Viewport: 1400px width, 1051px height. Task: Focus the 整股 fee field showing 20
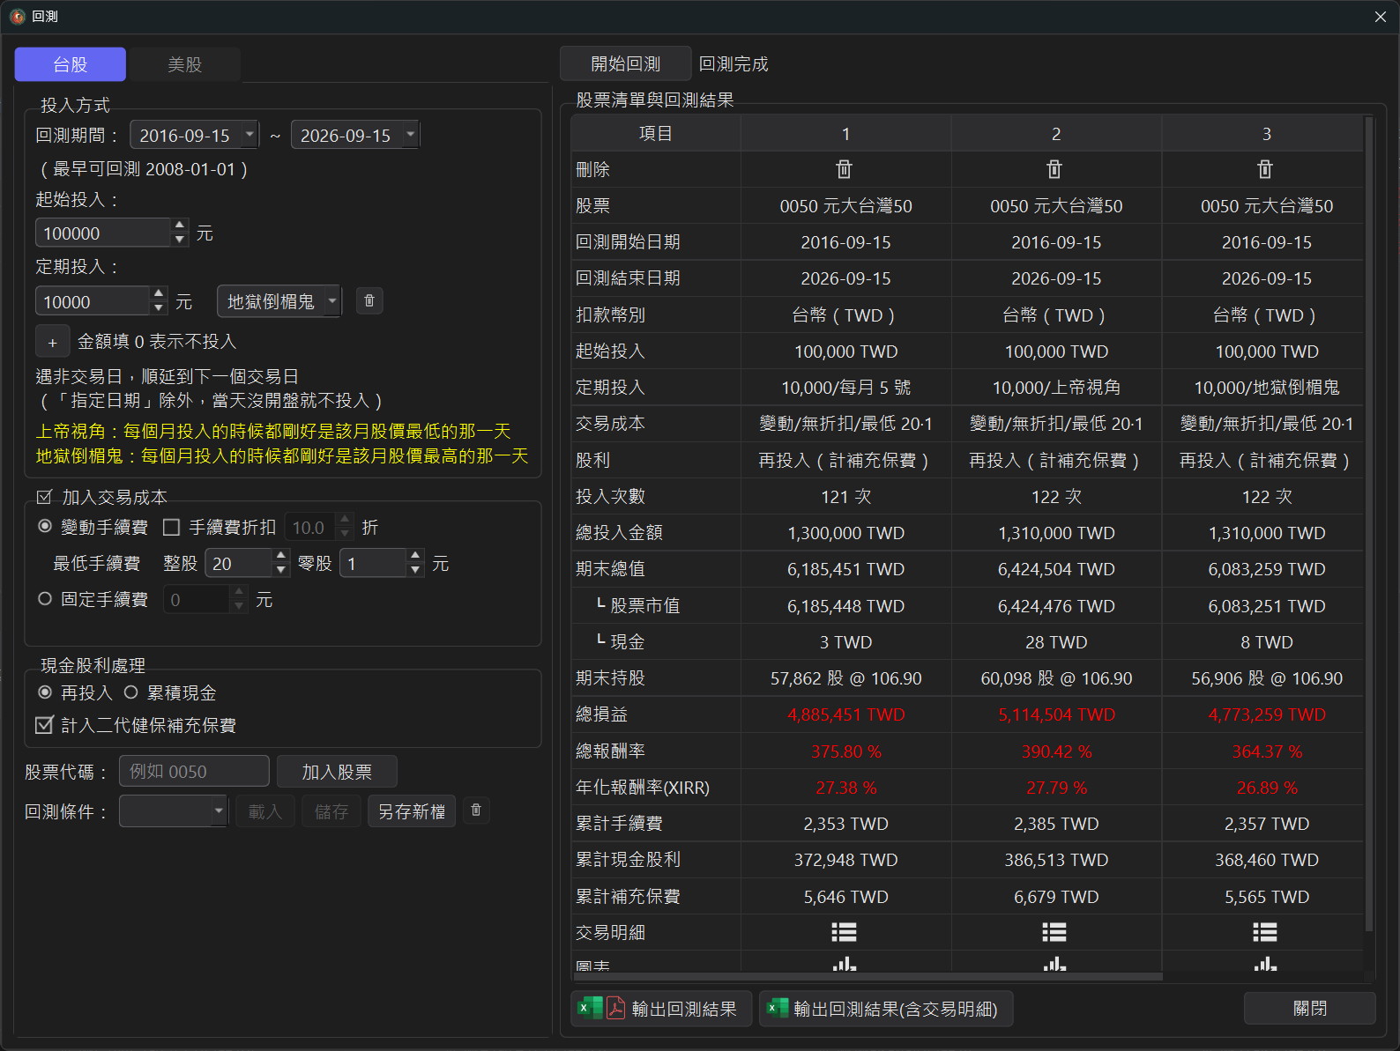(x=239, y=563)
